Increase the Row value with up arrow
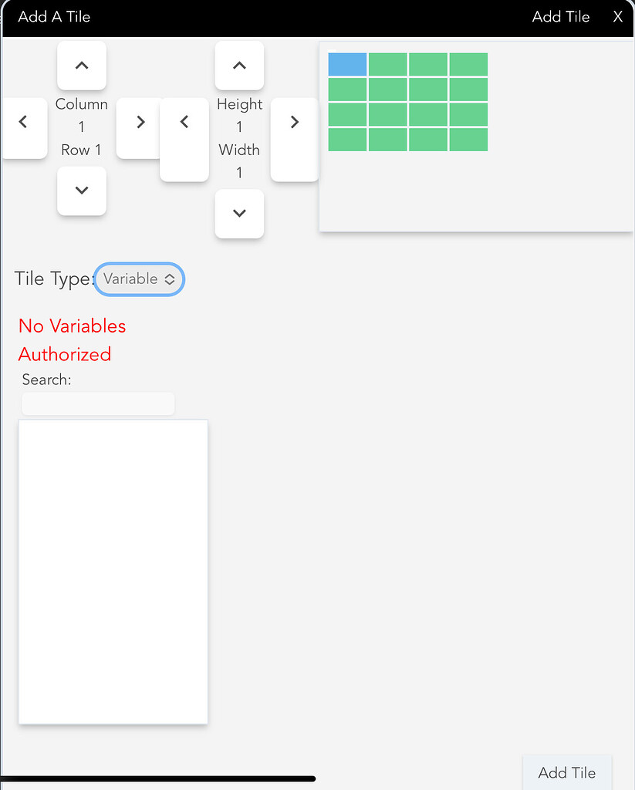Viewport: 635px width, 790px height. click(81, 65)
